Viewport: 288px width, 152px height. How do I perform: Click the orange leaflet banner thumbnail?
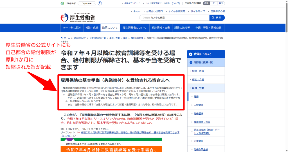point(111,149)
